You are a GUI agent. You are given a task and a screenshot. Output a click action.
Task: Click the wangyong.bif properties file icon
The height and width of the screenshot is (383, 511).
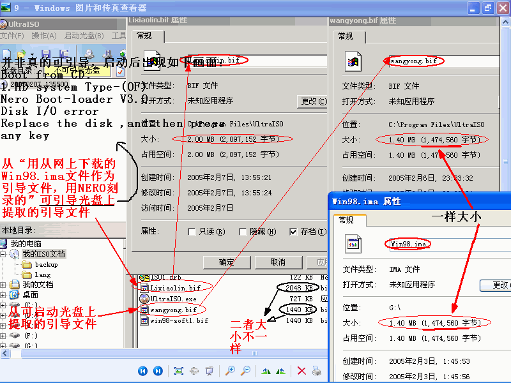353,61
